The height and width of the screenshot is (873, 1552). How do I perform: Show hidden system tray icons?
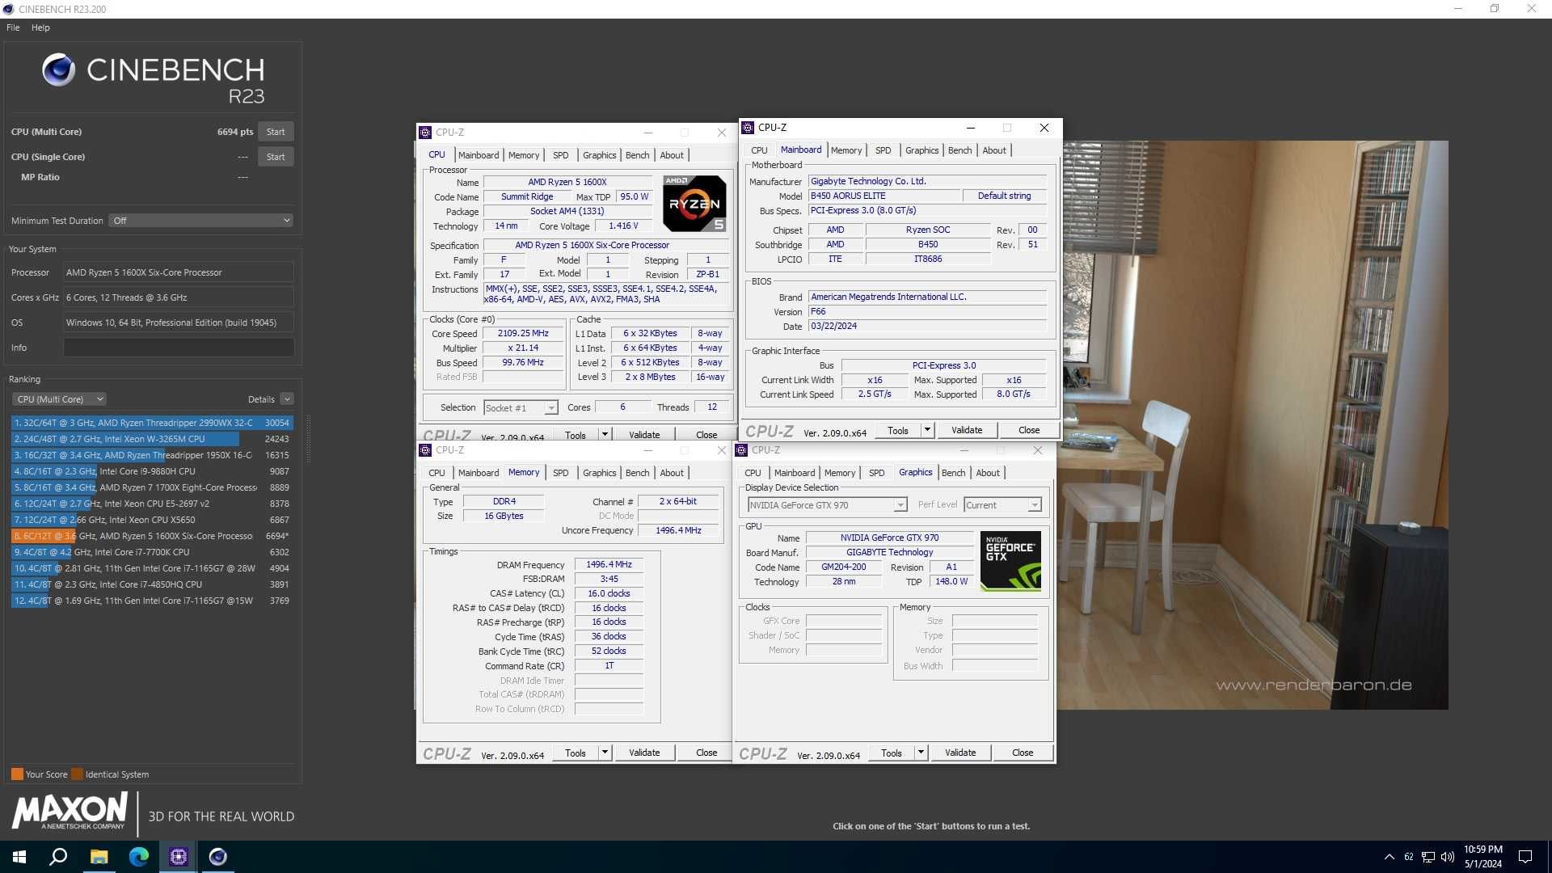pyautogui.click(x=1389, y=857)
